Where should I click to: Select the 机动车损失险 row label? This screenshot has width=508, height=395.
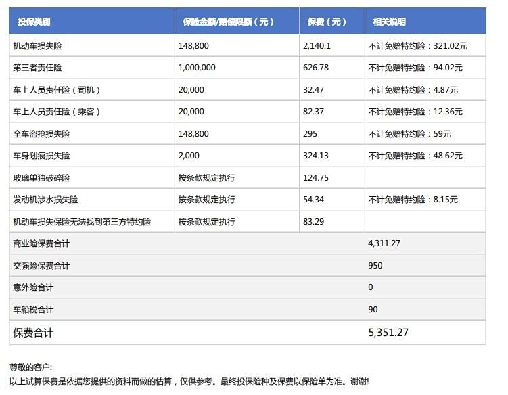(41, 46)
